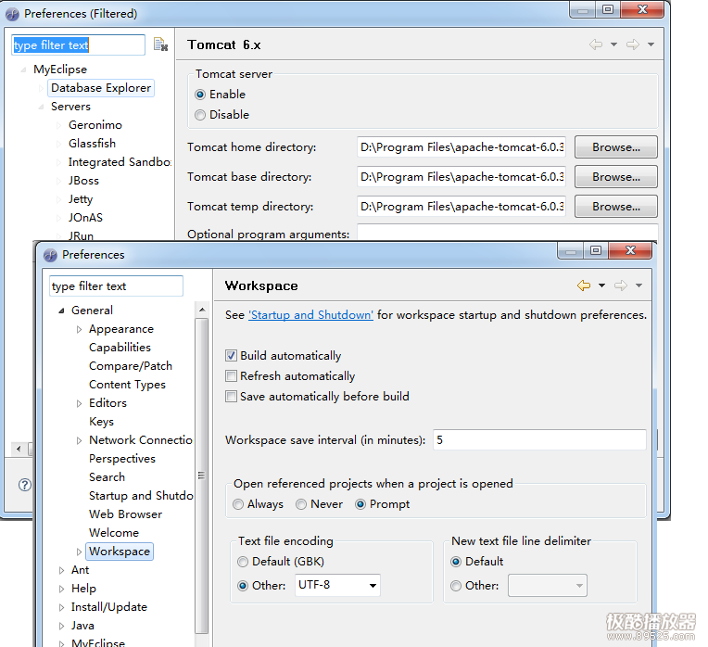
Task: Select Default (GBK) text encoding
Action: (243, 562)
